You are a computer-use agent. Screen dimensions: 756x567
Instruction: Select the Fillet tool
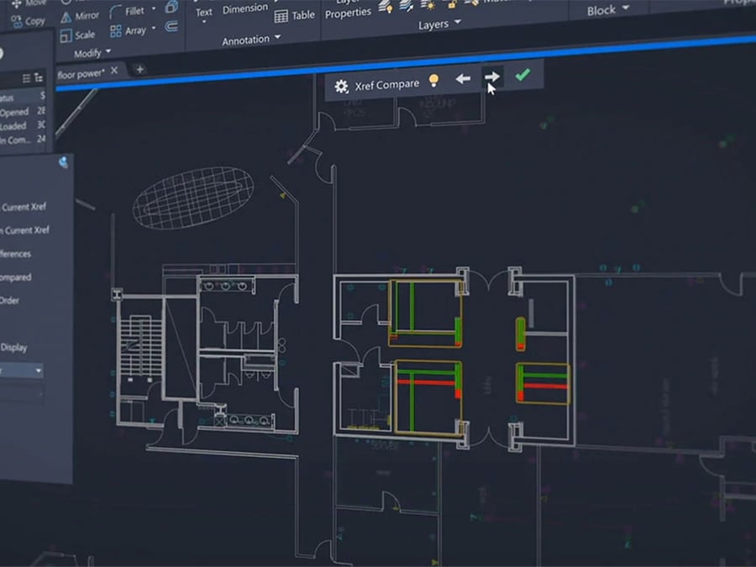pyautogui.click(x=134, y=11)
